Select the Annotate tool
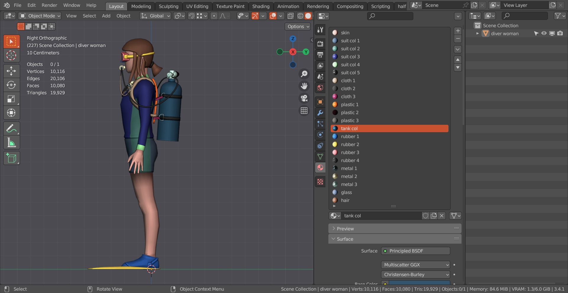The height and width of the screenshot is (293, 568). (12, 128)
